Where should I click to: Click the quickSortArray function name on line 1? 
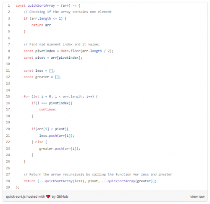coord(41,5)
